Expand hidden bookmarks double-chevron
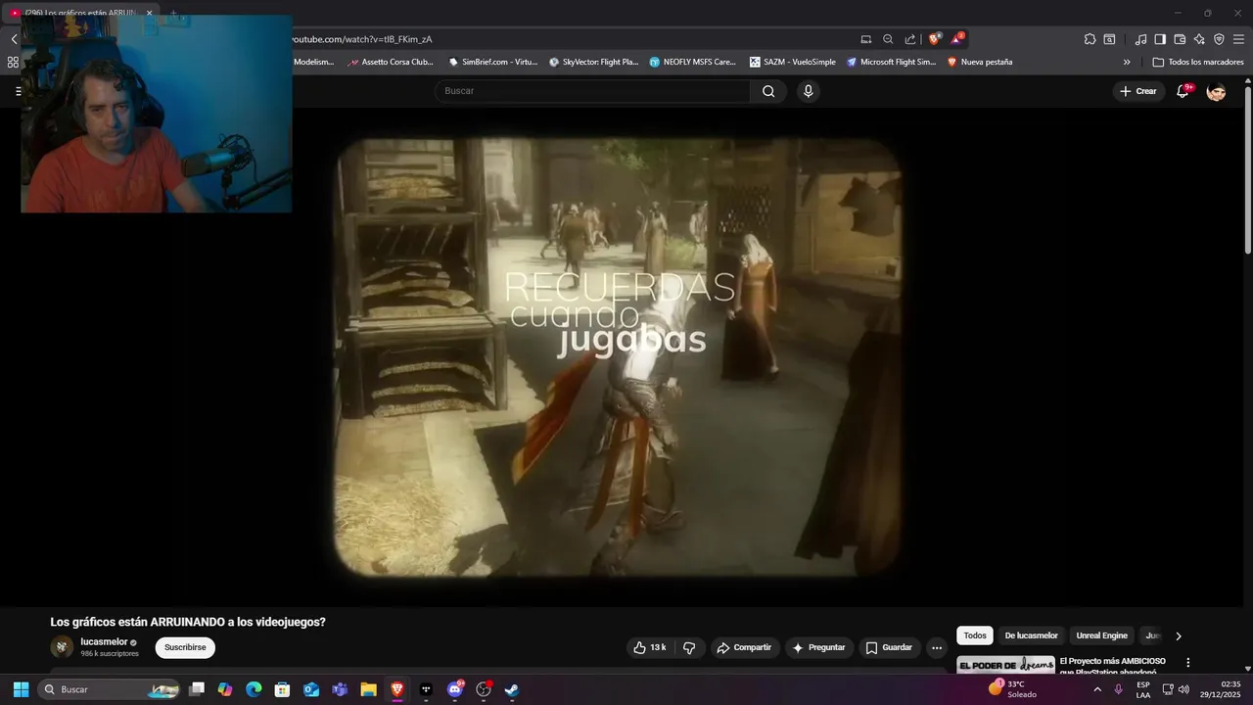Image resolution: width=1253 pixels, height=705 pixels. [1127, 62]
